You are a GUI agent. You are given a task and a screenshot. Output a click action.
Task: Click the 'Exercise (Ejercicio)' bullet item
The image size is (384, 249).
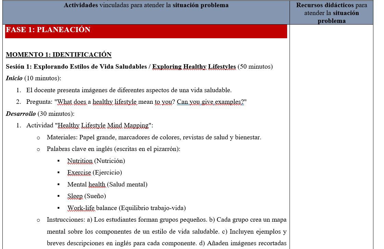[x=94, y=172]
